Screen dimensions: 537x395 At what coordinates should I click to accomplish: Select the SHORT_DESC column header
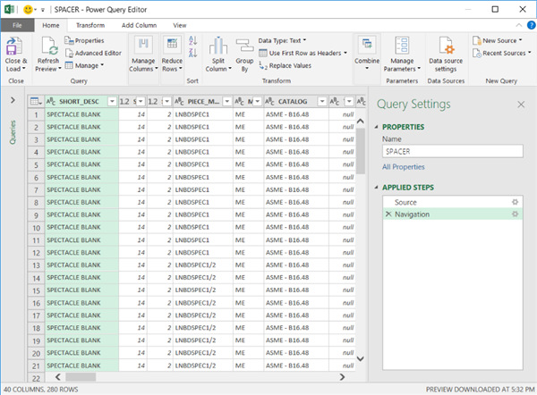[79, 102]
